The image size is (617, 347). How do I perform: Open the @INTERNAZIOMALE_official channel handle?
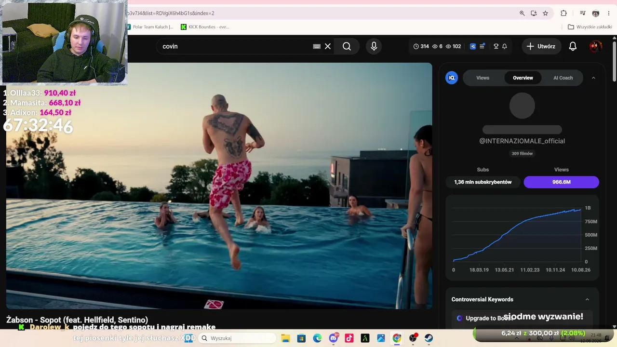(522, 141)
